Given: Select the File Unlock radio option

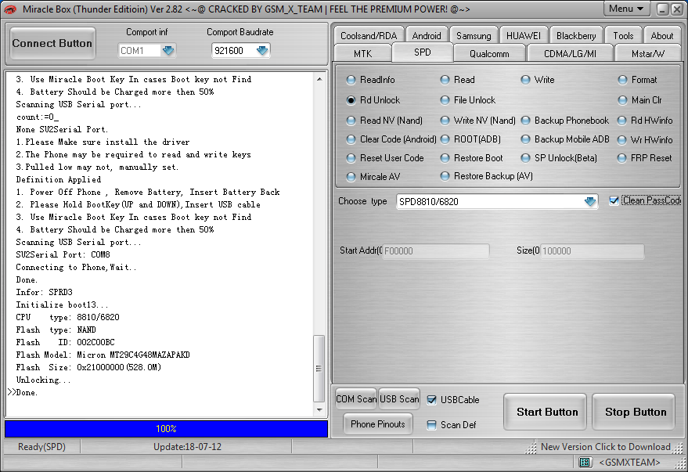Looking at the screenshot, I should (x=468, y=100).
